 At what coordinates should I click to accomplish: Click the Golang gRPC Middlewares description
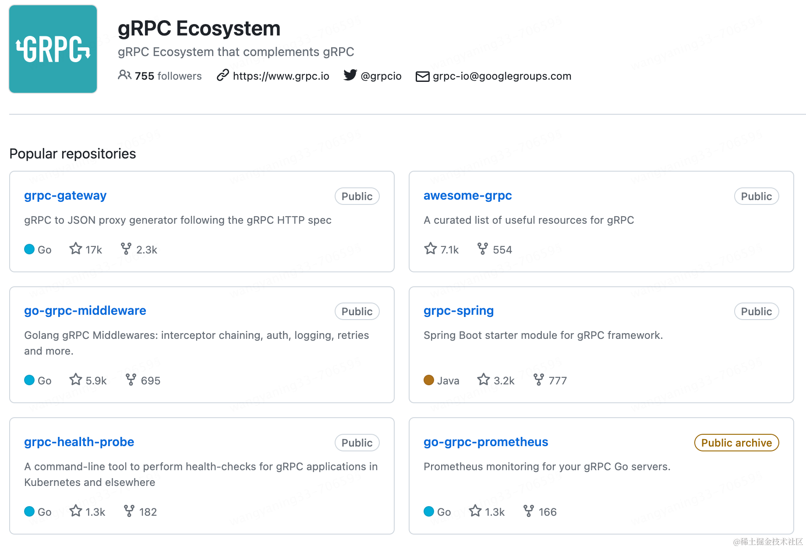coord(197,343)
